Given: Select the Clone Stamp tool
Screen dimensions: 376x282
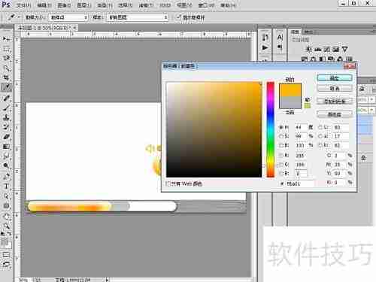Looking at the screenshot, I should point(6,117).
